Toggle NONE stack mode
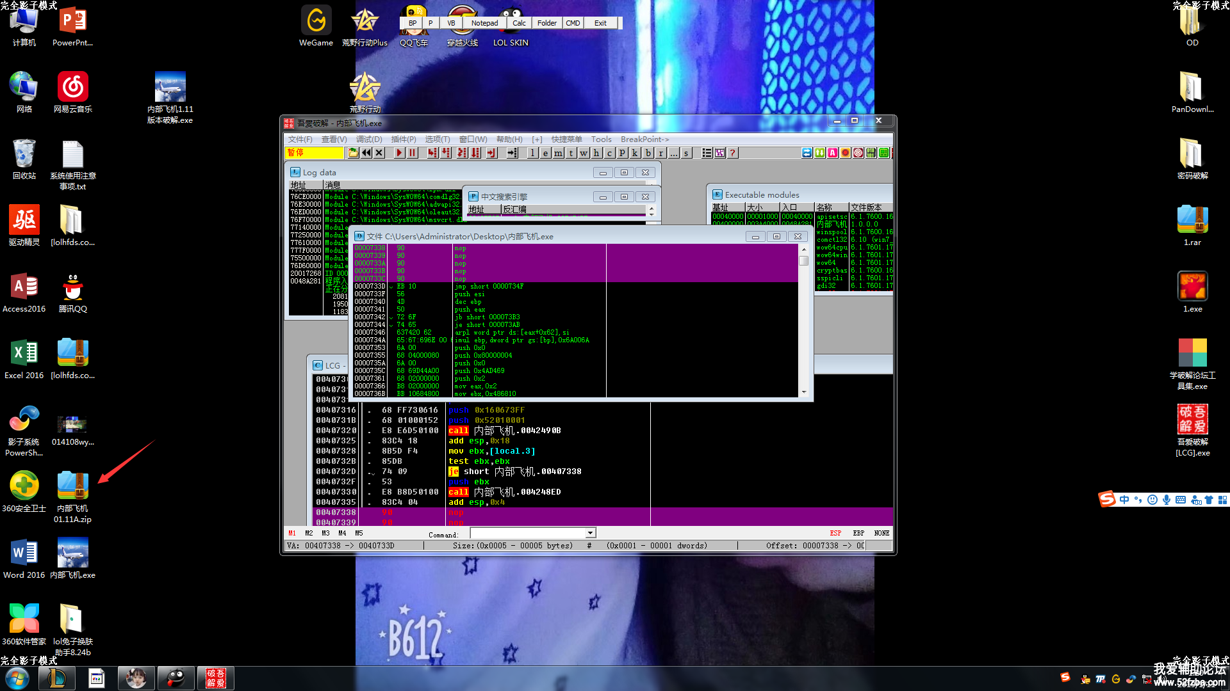 [x=881, y=533]
